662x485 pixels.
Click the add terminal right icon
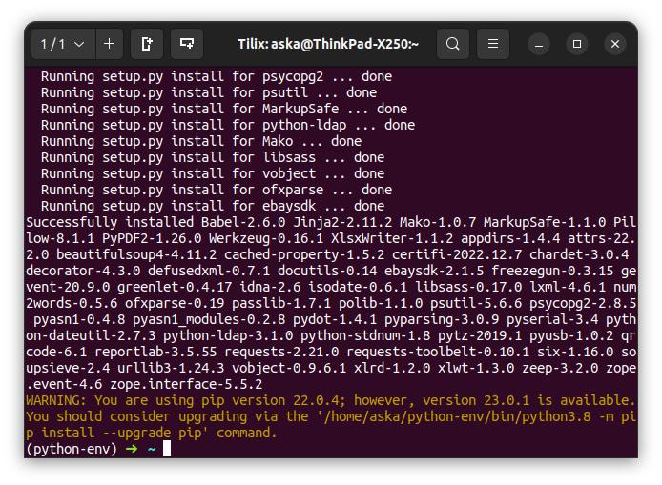(147, 44)
